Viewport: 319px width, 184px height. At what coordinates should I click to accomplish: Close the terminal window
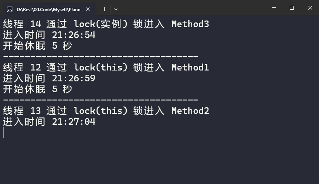[x=310, y=8]
